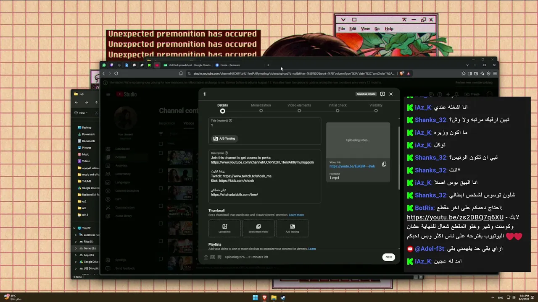Expand the USB Drive (H:) node

[76, 268]
